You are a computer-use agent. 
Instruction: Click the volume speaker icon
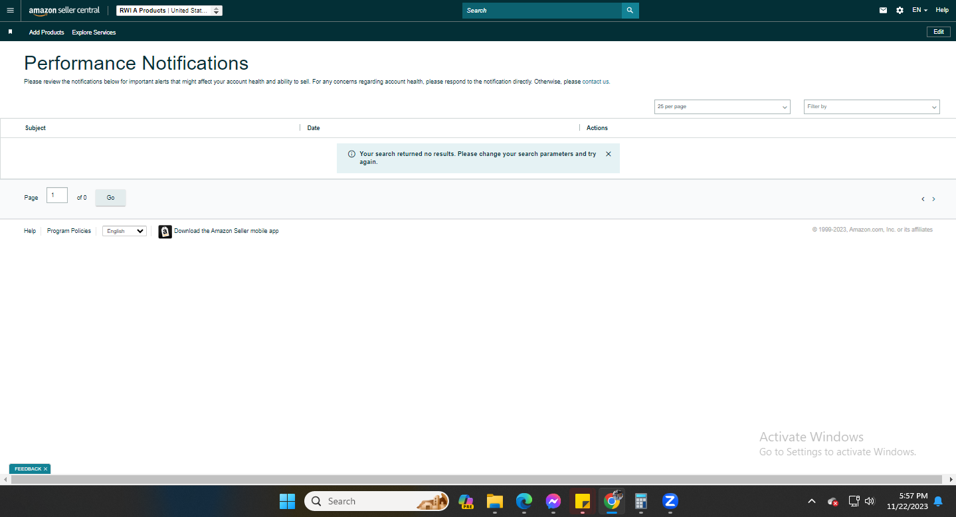coord(870,501)
